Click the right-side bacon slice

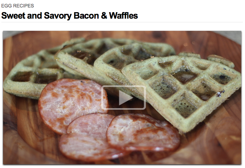[143, 132]
